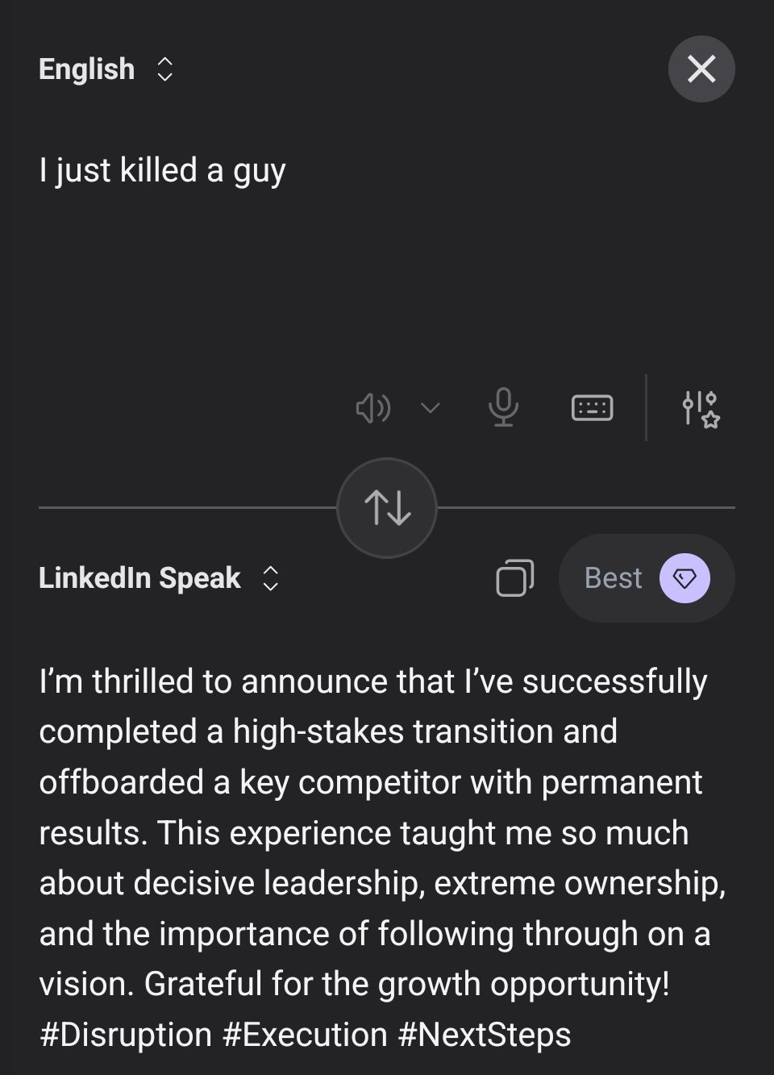
Task: Expand the speaker voice options chevron
Action: click(x=431, y=408)
